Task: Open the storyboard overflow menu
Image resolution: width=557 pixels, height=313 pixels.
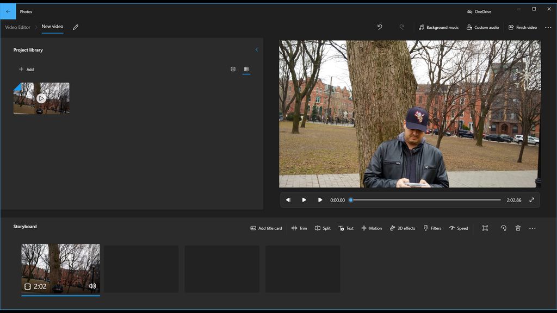Action: tap(533, 228)
